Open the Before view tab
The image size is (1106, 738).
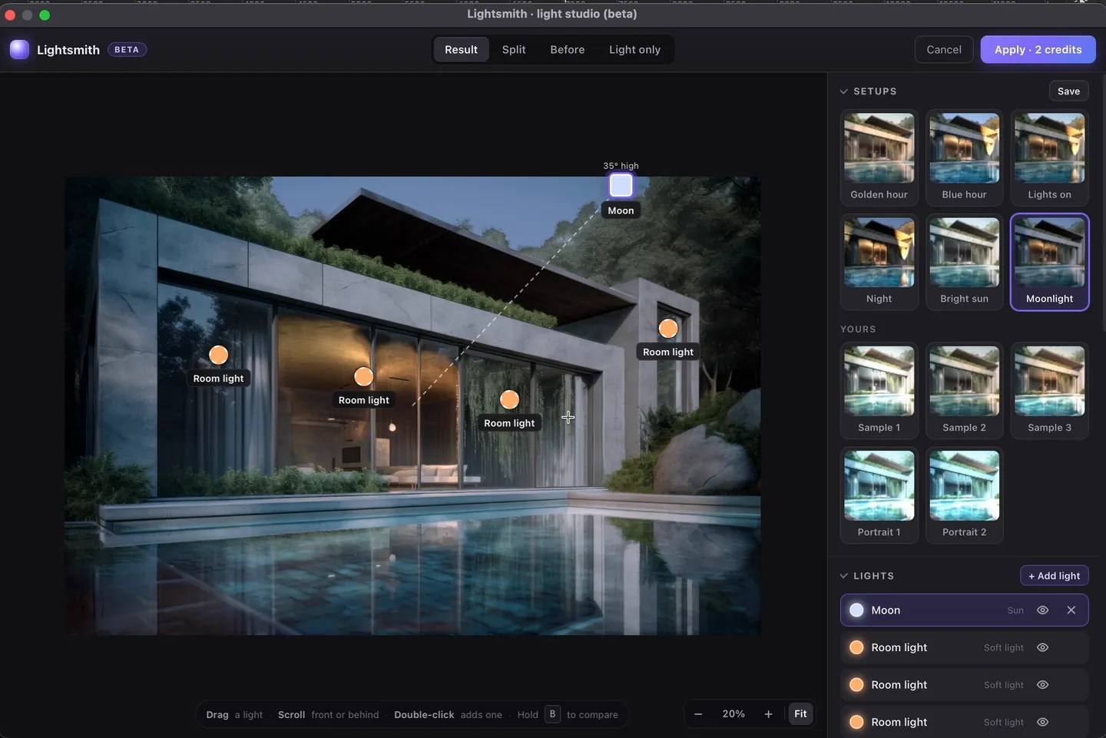(x=568, y=50)
